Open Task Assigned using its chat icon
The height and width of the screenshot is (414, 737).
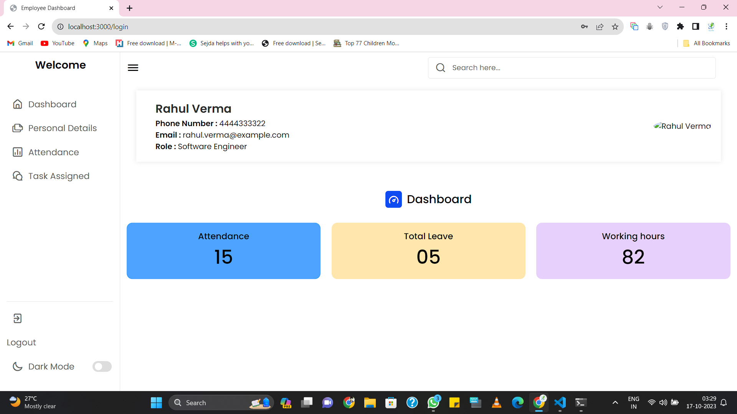(18, 176)
